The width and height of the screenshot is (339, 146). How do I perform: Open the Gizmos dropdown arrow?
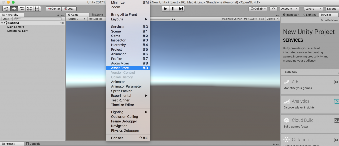pyautogui.click(x=277, y=19)
